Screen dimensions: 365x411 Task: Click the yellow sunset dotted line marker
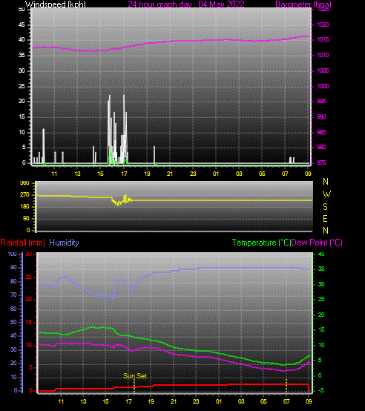click(134, 387)
